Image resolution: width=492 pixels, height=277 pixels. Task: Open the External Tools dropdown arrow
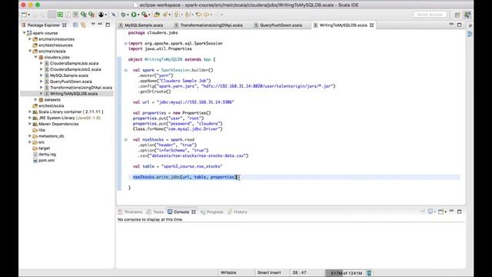(x=149, y=15)
